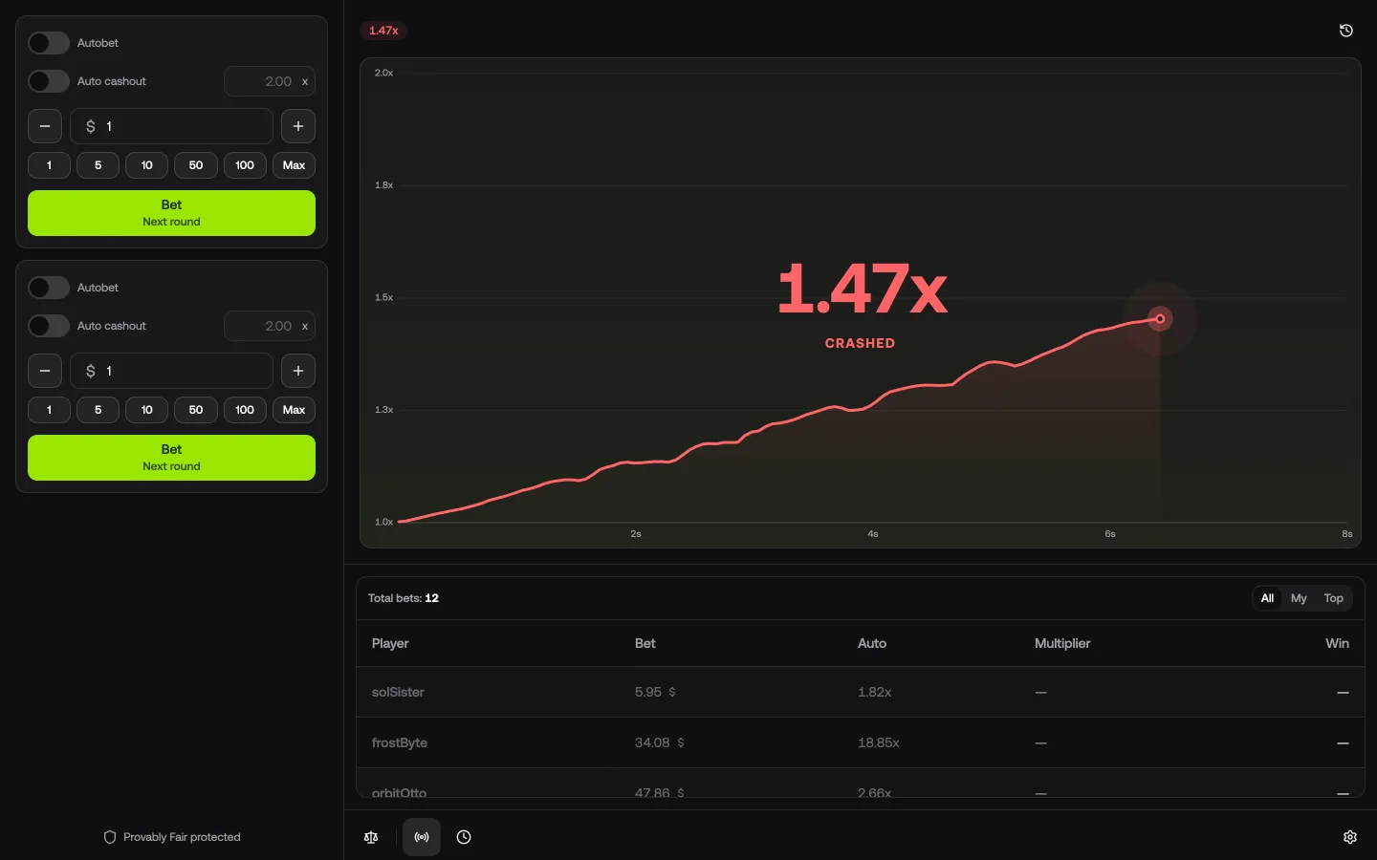Set second panel bet to 1 preset
Screen dimensions: 1377x860
pyautogui.click(x=49, y=410)
